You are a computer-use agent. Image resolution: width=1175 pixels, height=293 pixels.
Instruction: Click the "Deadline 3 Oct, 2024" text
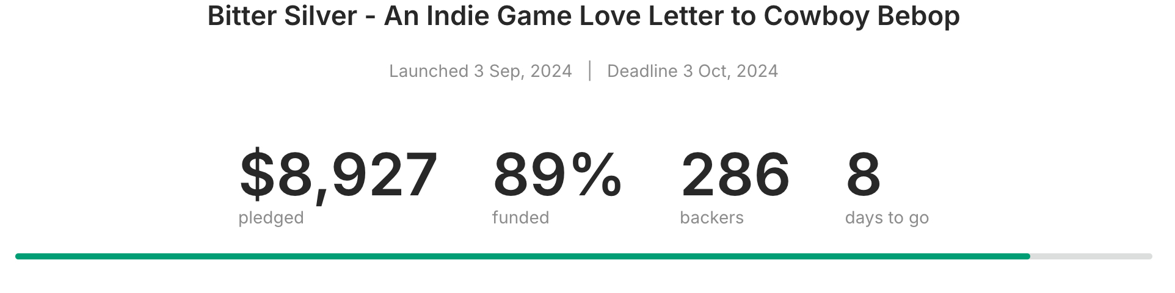click(692, 71)
